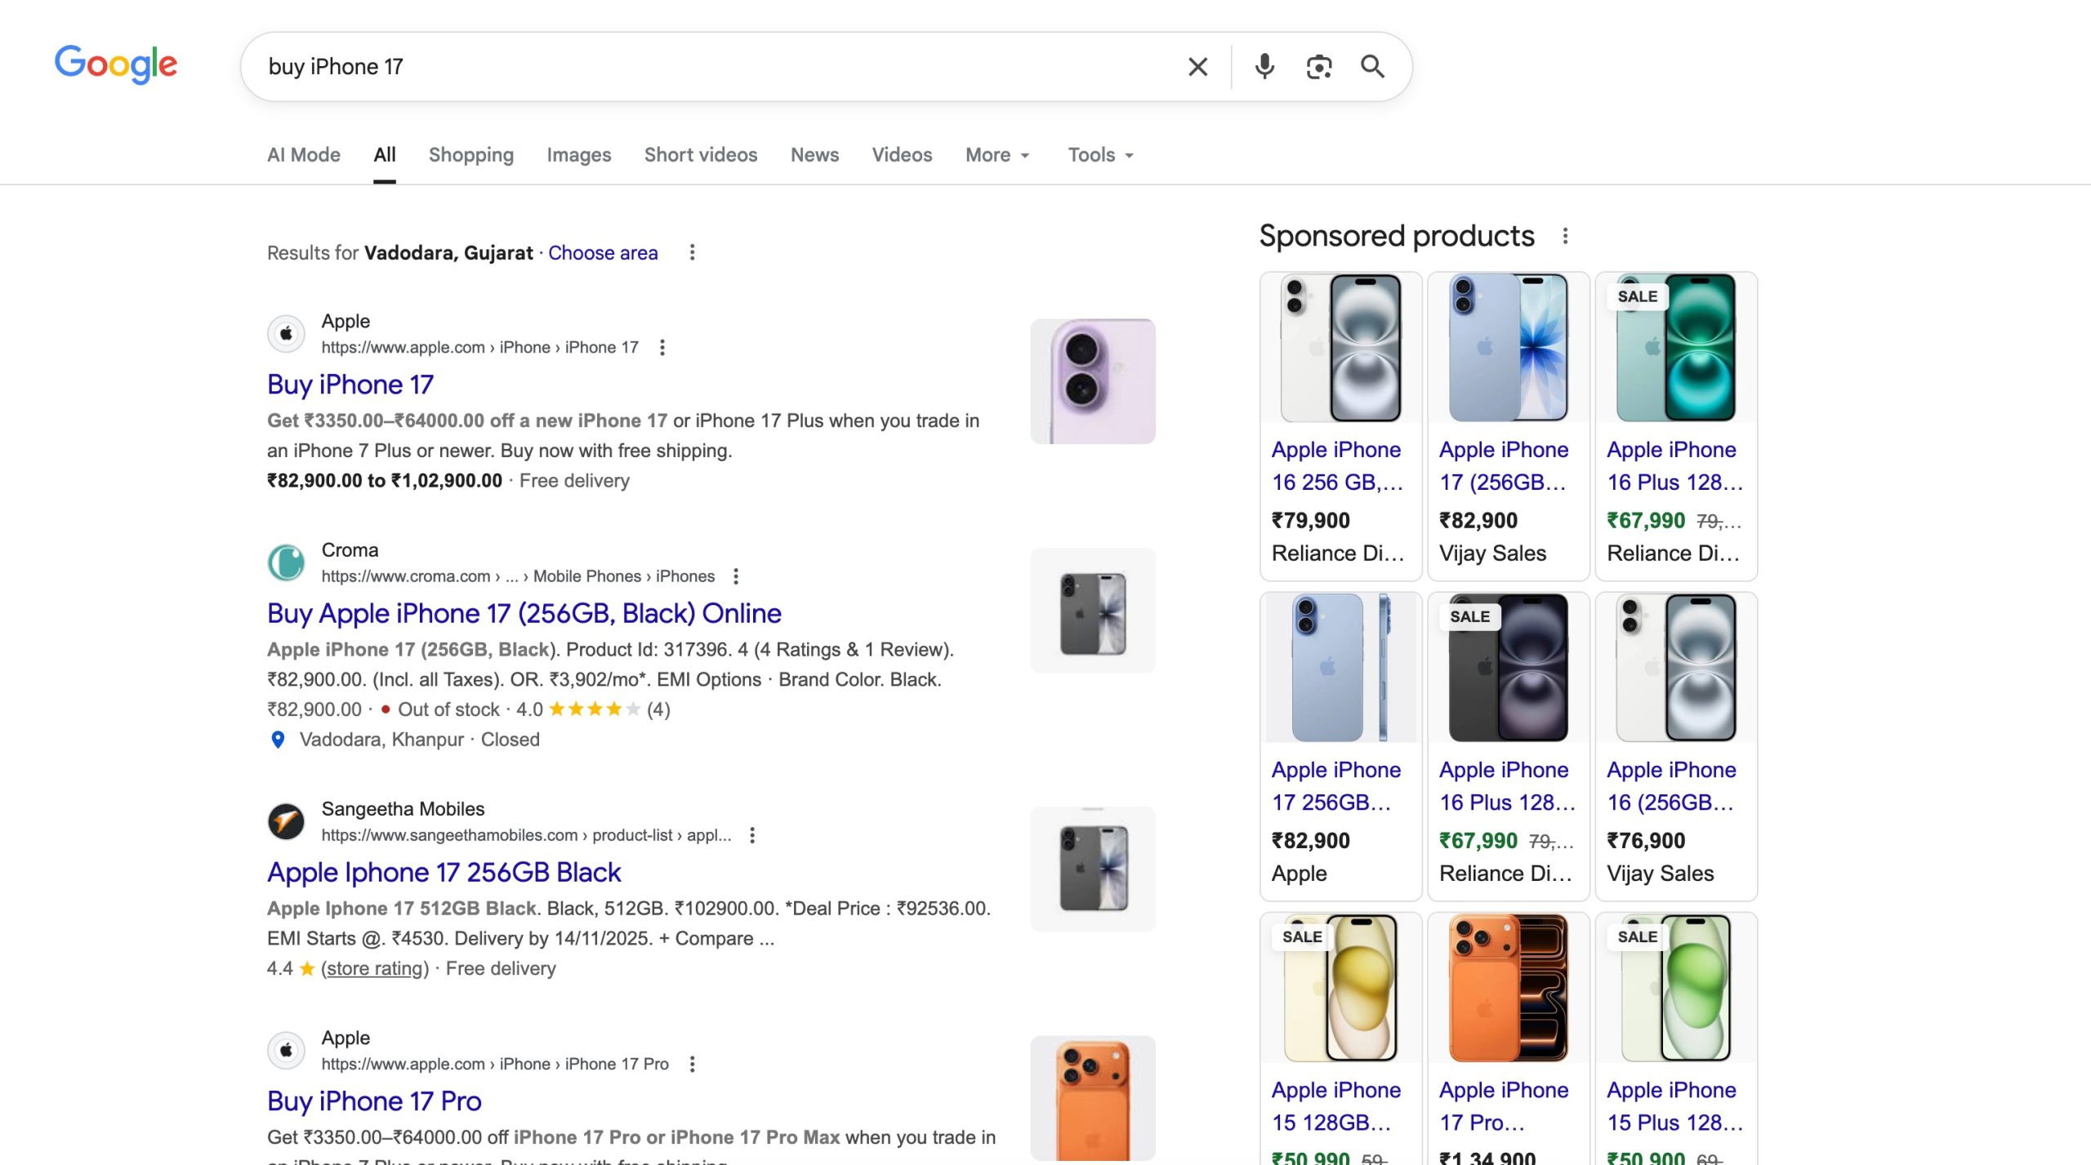Image resolution: width=2091 pixels, height=1165 pixels.
Task: Open options dots for Sangeetha Mobiles result
Action: [752, 835]
